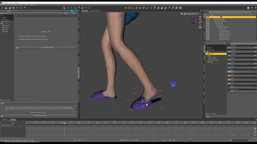Screen dimensions: 257x144
Task: Switch to the Viewport tab
Action: (x=85, y=11)
